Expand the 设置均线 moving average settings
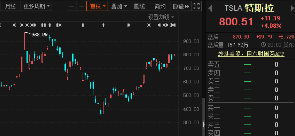Screen dimensions: 295x136 (161, 17)
